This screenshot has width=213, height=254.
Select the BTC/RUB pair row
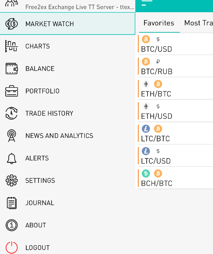[175, 66]
